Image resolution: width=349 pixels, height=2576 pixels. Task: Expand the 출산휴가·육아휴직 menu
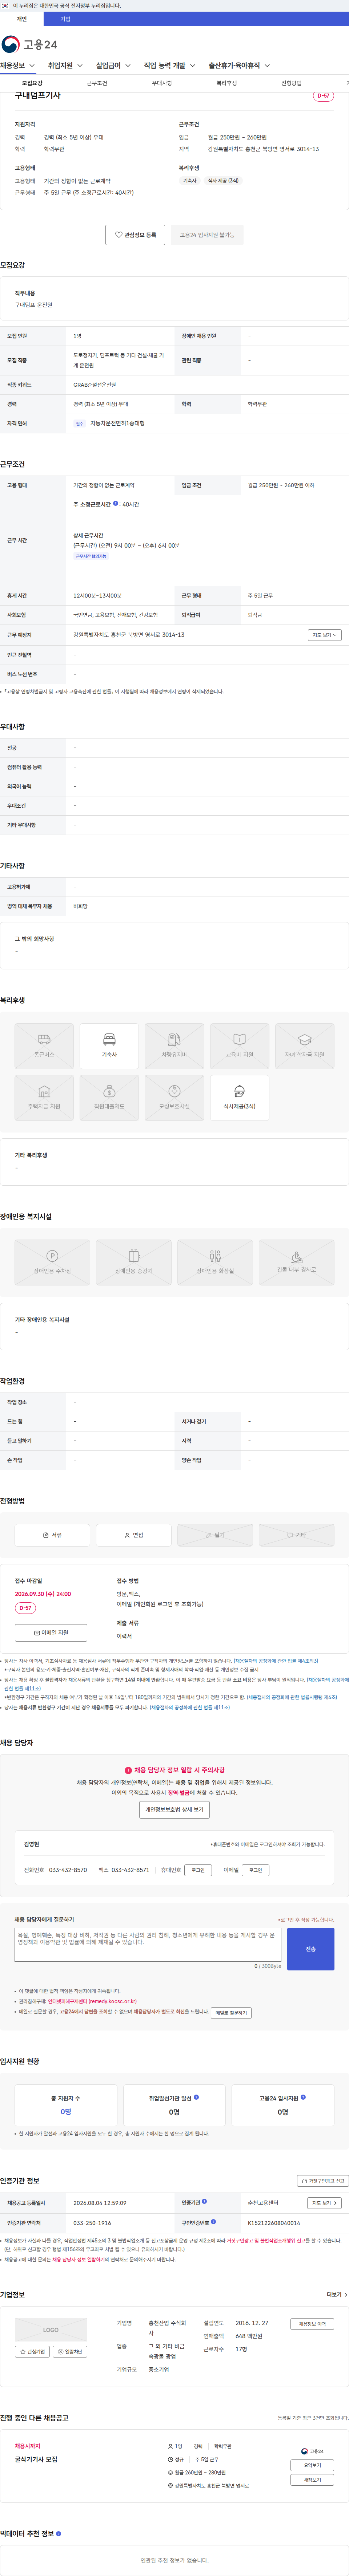[239, 66]
